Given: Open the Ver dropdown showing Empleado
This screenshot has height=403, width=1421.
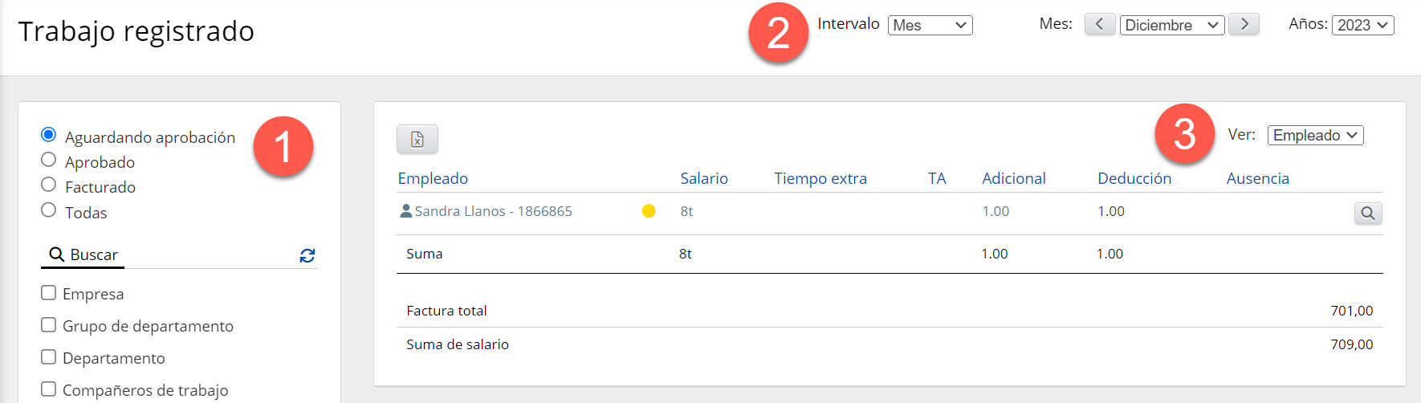Looking at the screenshot, I should tap(1316, 135).
